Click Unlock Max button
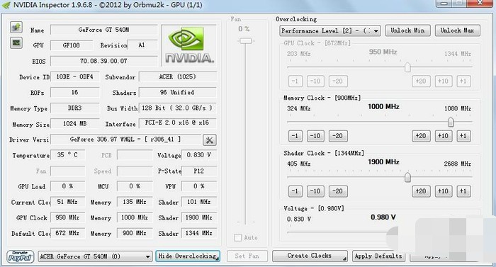496x267 pixels. click(x=458, y=30)
